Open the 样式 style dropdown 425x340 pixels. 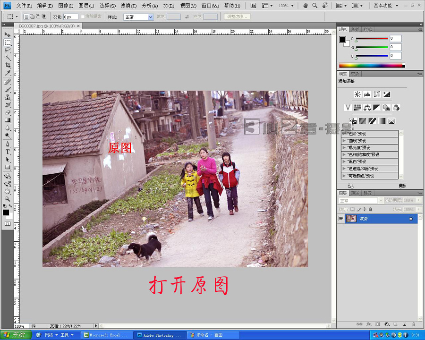coord(138,17)
